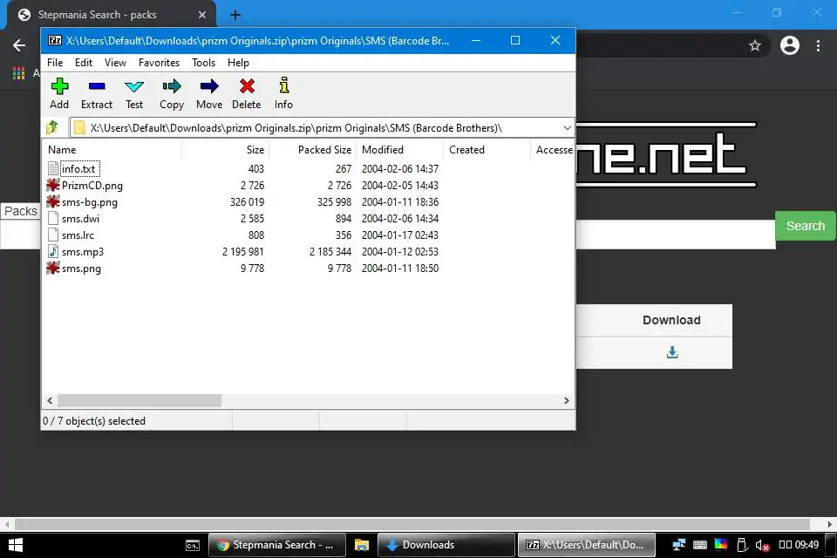Screen dimensions: 837x558
Task: Click the muted volume tray icon
Action: tap(762, 545)
